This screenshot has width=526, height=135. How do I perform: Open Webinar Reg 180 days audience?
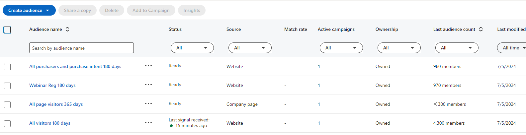coord(52,85)
